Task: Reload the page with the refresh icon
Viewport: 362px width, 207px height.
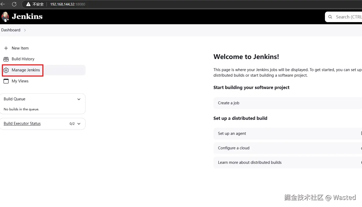Action: 14,4
